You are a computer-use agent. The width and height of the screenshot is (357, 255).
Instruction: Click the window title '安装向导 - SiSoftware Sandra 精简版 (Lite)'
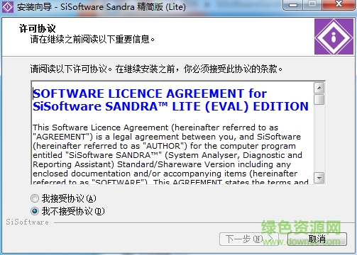101,7
